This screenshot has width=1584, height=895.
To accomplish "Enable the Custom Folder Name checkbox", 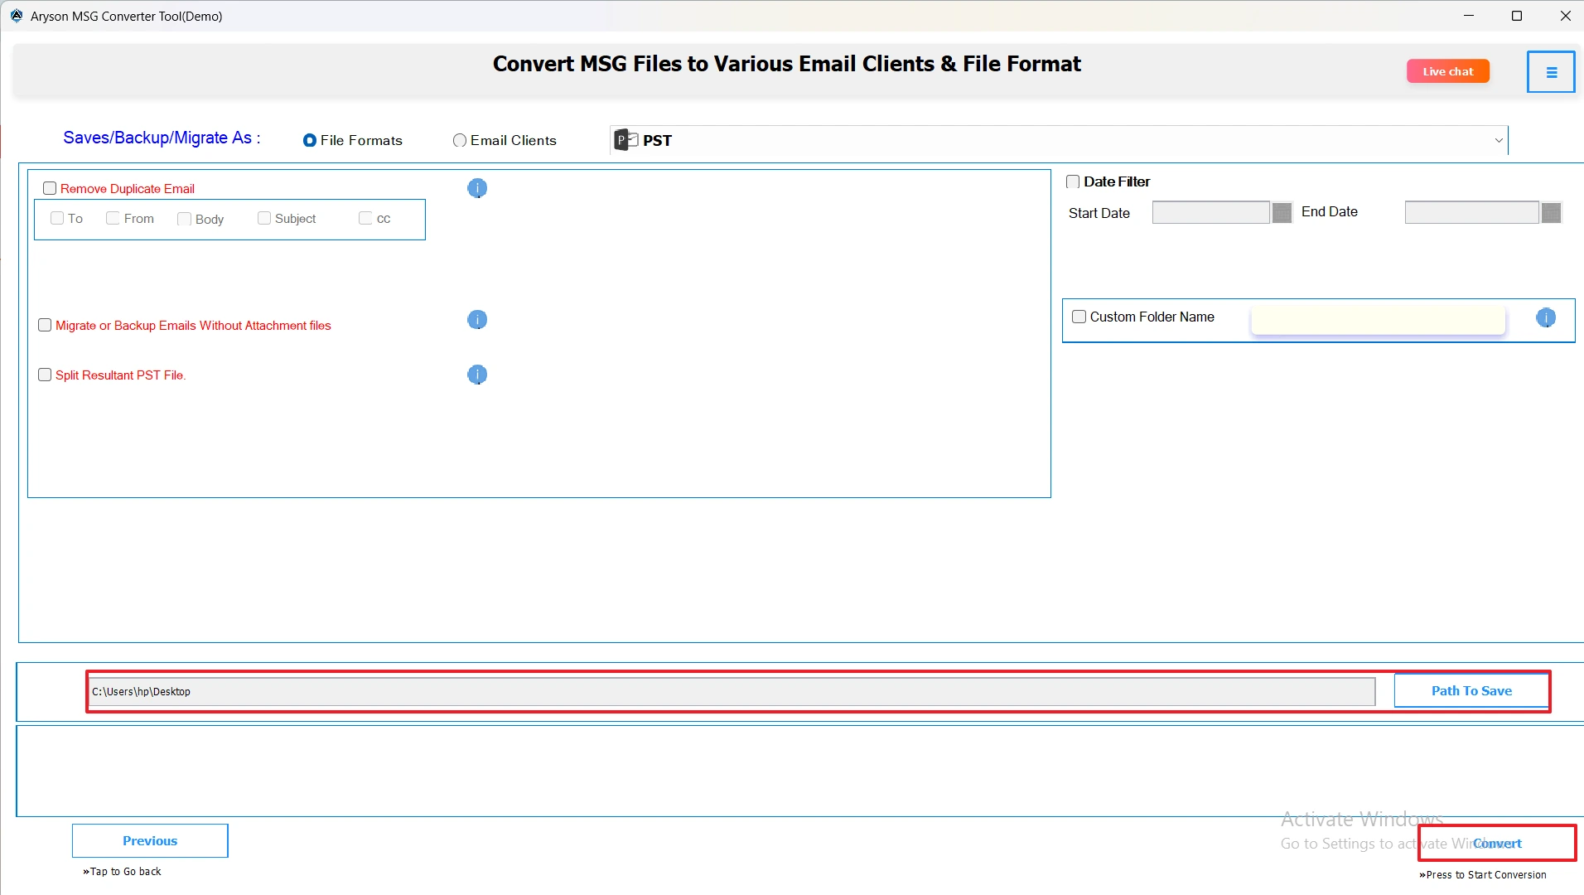I will 1079,317.
